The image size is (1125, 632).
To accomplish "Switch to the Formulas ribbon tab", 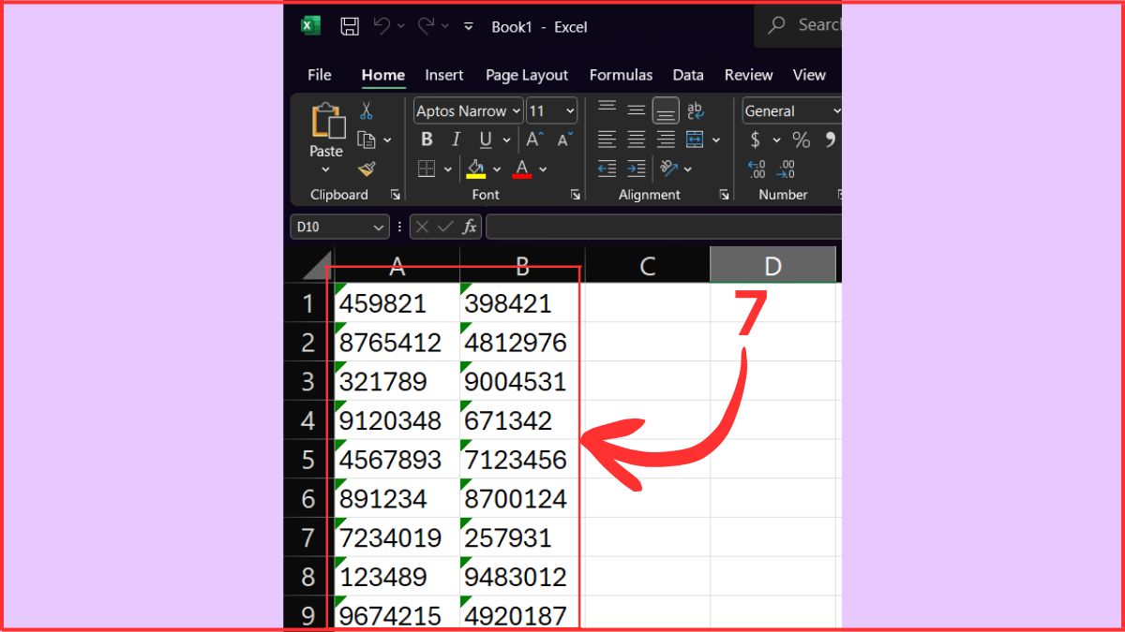I will [x=621, y=74].
